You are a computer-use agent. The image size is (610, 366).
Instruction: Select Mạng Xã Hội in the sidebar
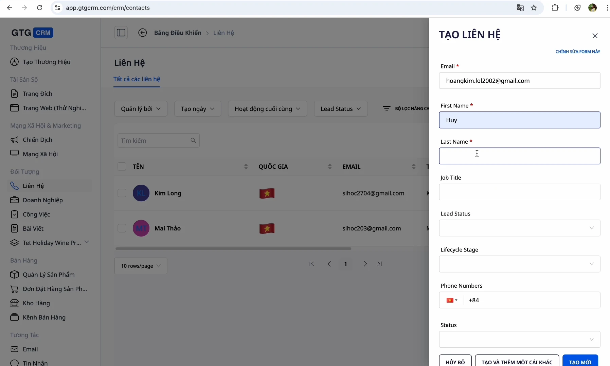tap(39, 154)
